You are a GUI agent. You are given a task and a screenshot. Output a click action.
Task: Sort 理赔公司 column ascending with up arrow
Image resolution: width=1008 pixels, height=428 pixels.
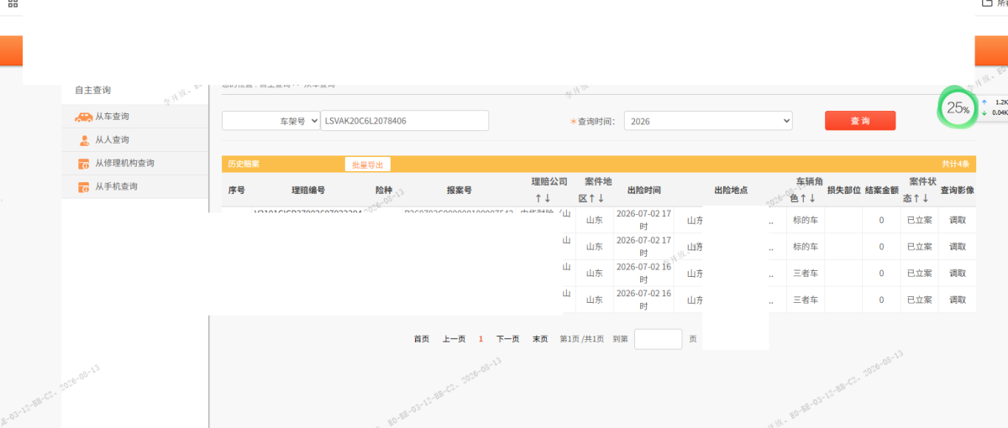click(x=538, y=198)
